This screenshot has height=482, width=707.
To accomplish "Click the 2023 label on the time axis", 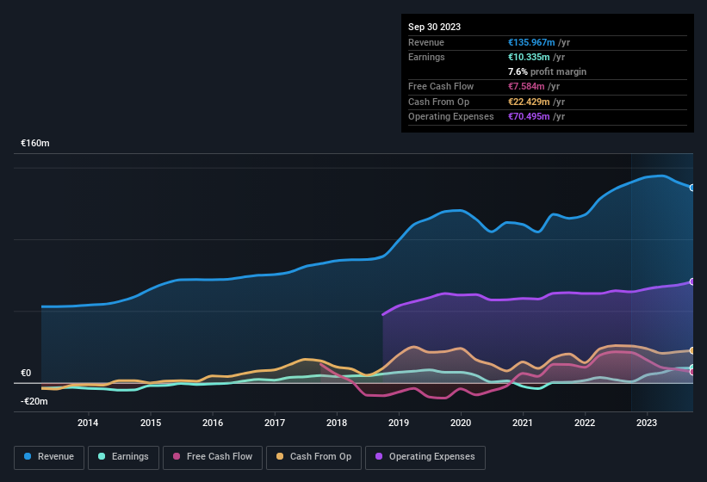I will point(647,423).
